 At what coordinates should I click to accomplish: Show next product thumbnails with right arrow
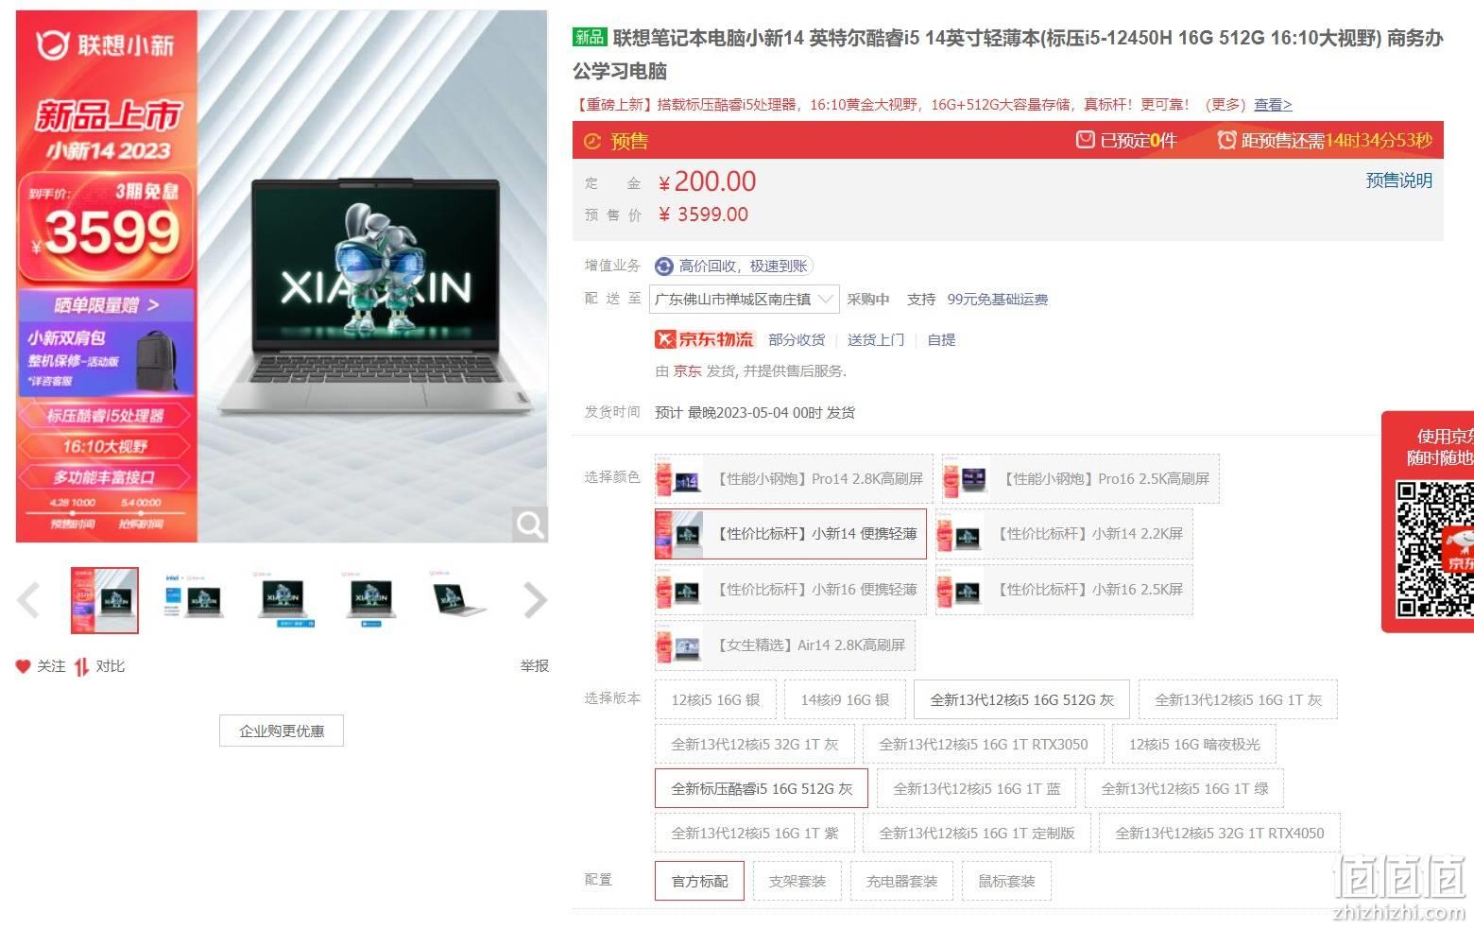pos(536,600)
